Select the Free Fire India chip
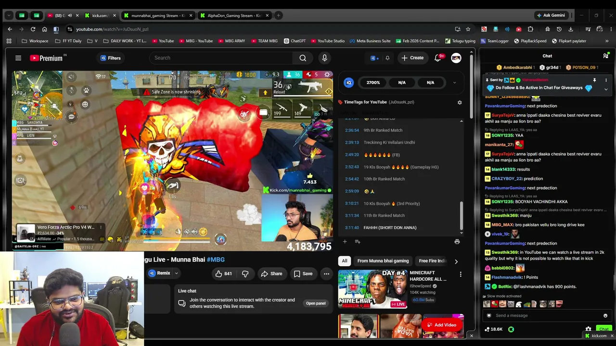This screenshot has width=616, height=346. pyautogui.click(x=433, y=261)
